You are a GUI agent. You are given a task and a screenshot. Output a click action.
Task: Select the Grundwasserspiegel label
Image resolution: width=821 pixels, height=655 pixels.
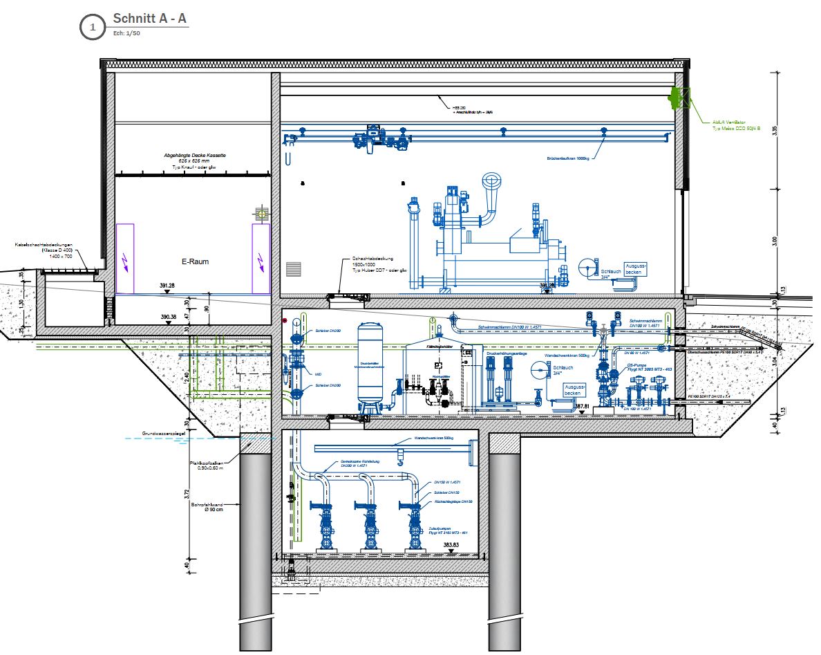[166, 434]
